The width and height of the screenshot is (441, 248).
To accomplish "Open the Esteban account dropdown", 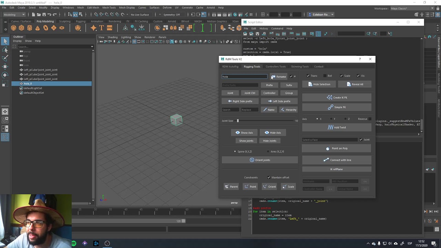I will point(321,14).
